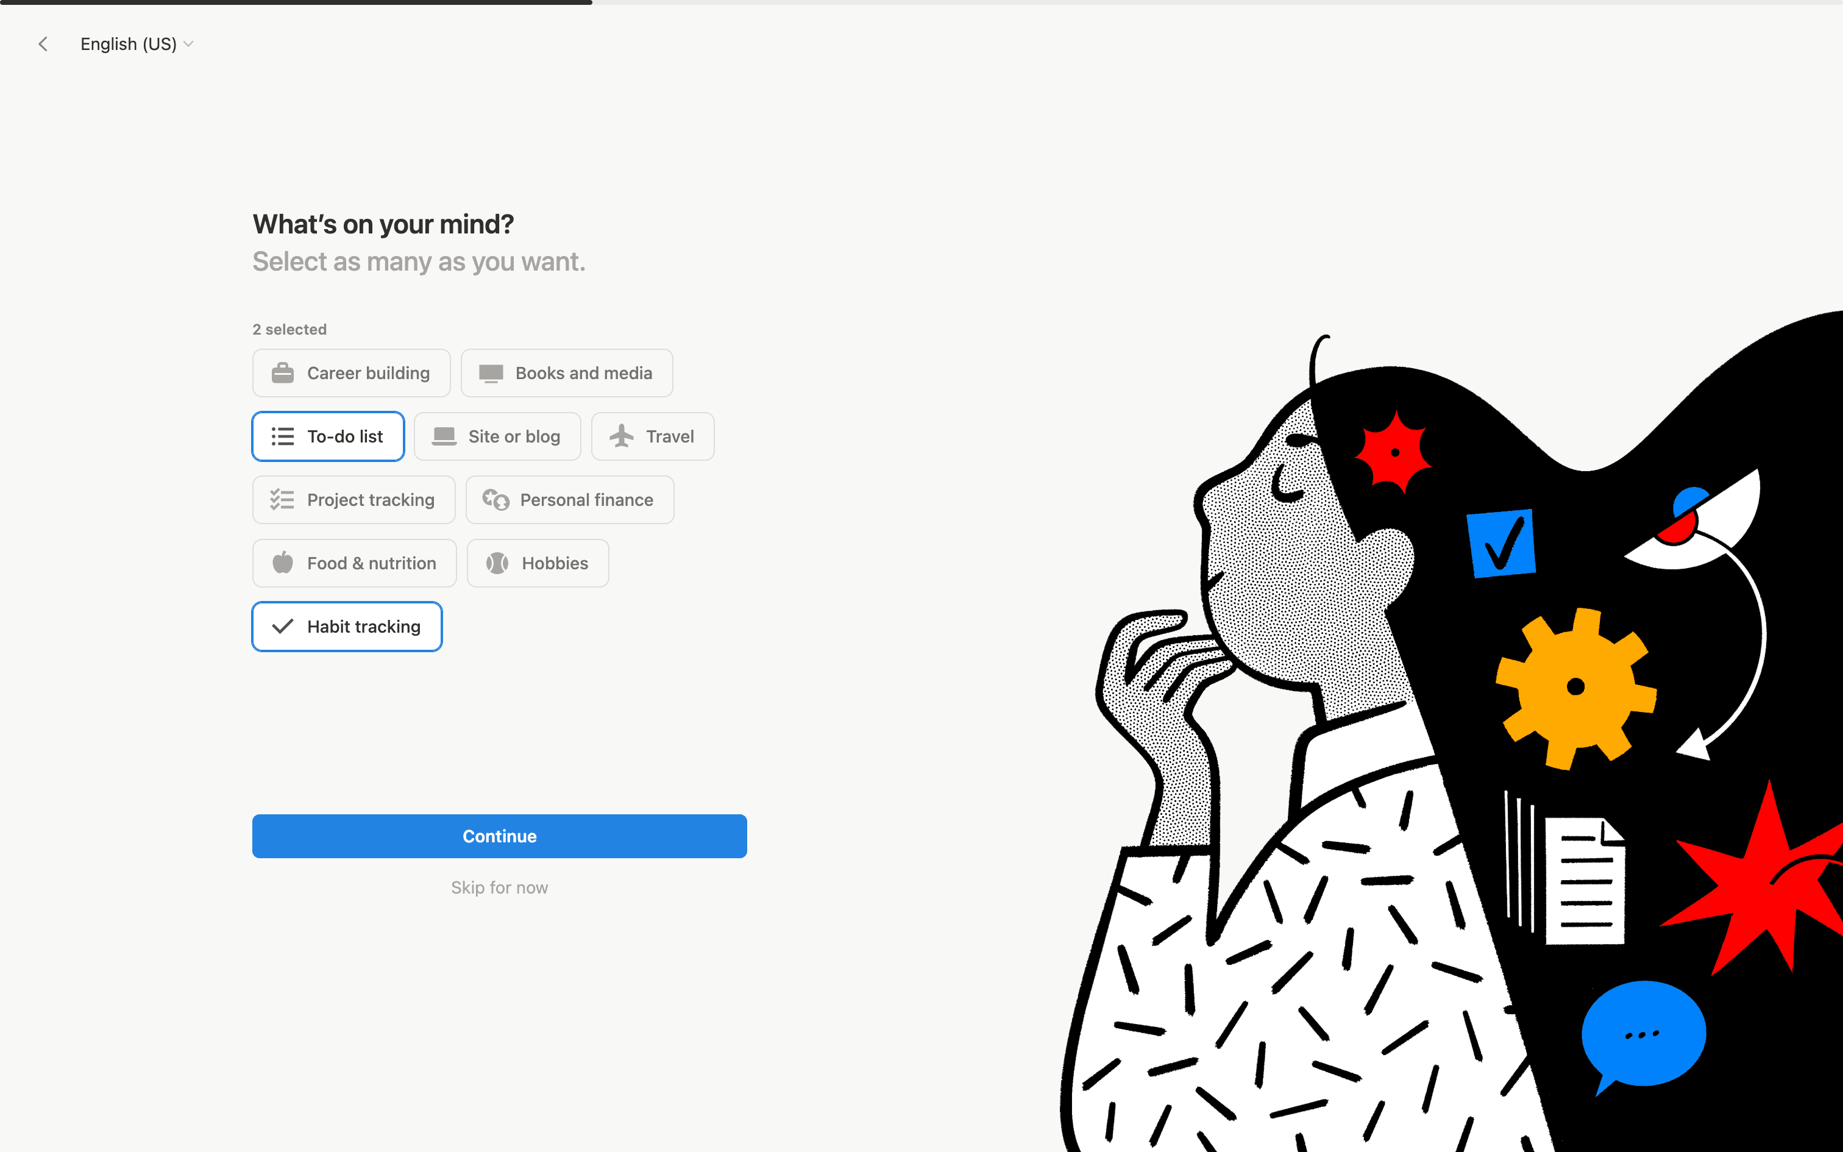Click the airplane icon for Travel
This screenshot has width=1843, height=1152.
click(622, 436)
